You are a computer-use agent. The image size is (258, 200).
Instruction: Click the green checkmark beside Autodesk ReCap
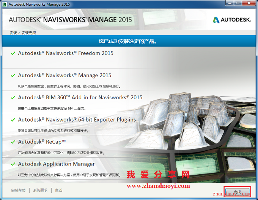pos(13,142)
